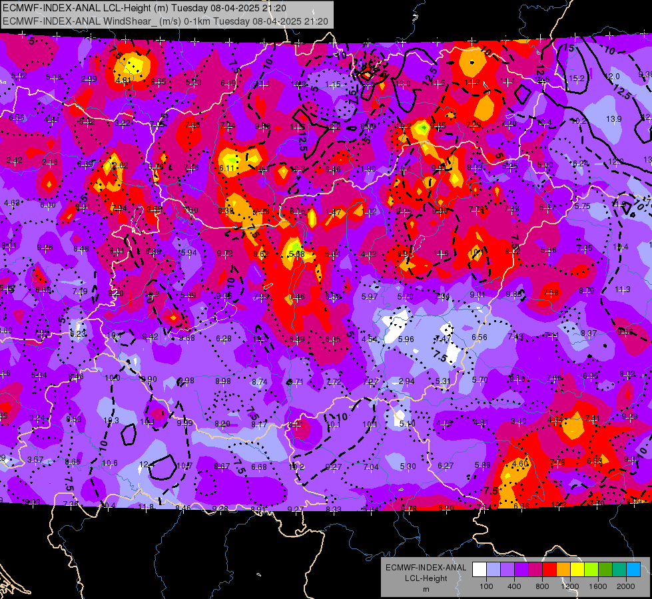
Task: Click the grid value 11.8
Action: 146,506
